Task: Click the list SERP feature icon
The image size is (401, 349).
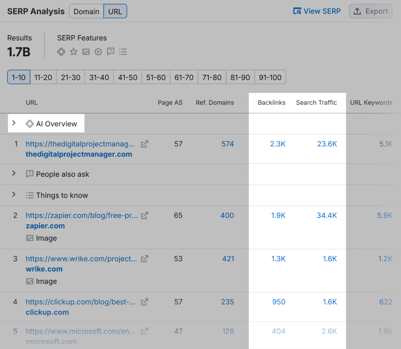Action: (123, 52)
